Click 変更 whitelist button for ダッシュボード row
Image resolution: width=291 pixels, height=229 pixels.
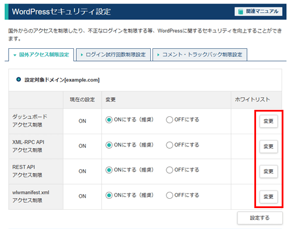[268, 121]
